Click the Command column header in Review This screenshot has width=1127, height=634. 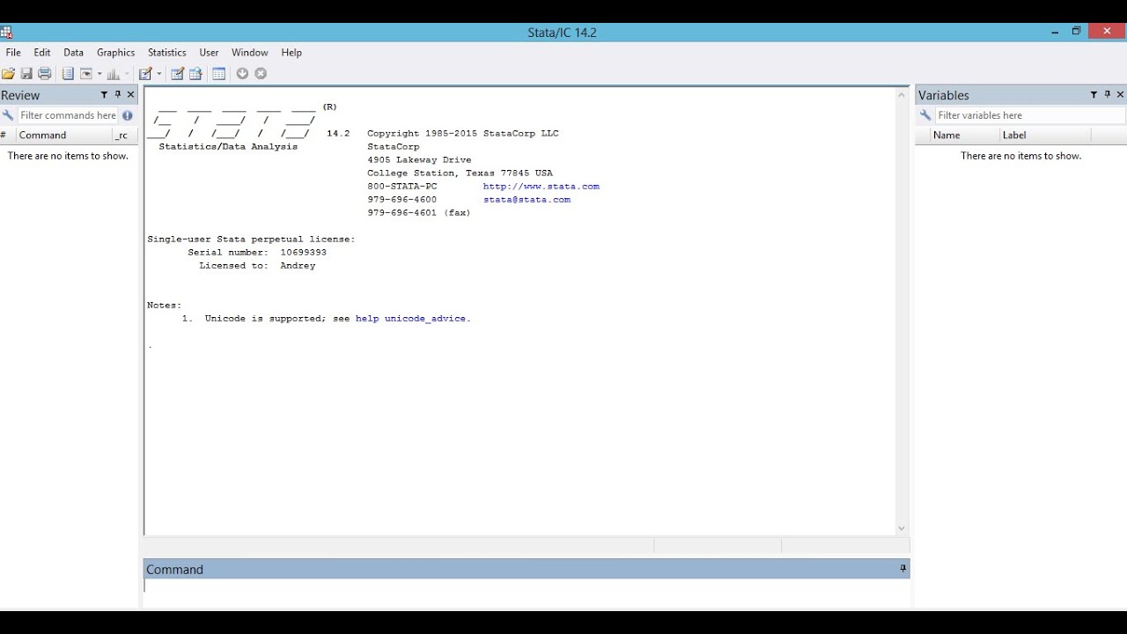pos(63,136)
